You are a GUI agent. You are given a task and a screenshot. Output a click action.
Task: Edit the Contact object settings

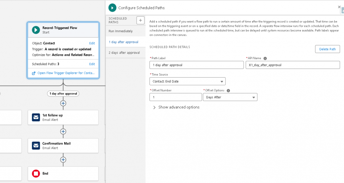(92, 43)
